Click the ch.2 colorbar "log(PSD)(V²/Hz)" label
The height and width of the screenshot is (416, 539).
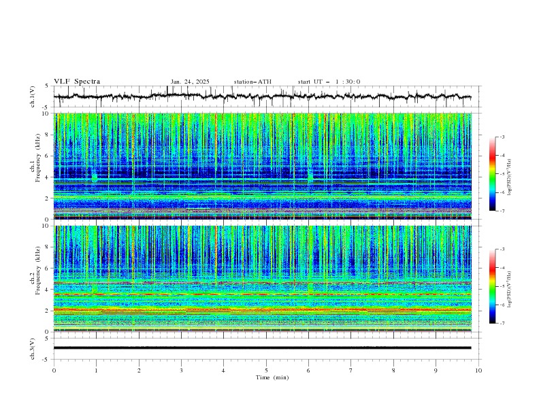point(510,290)
